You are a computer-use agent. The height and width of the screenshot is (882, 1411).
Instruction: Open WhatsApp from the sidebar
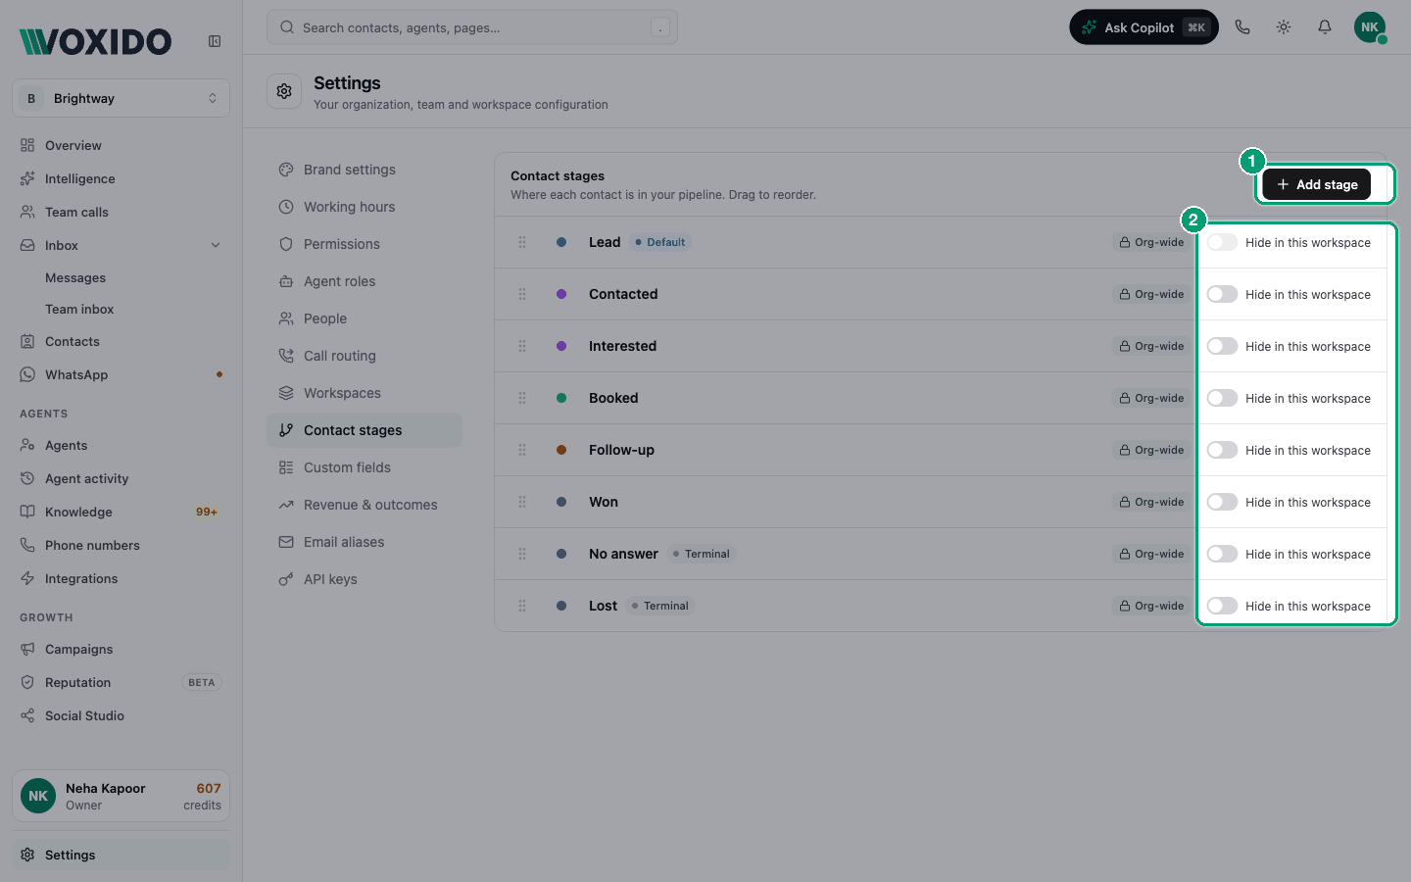tap(121, 374)
